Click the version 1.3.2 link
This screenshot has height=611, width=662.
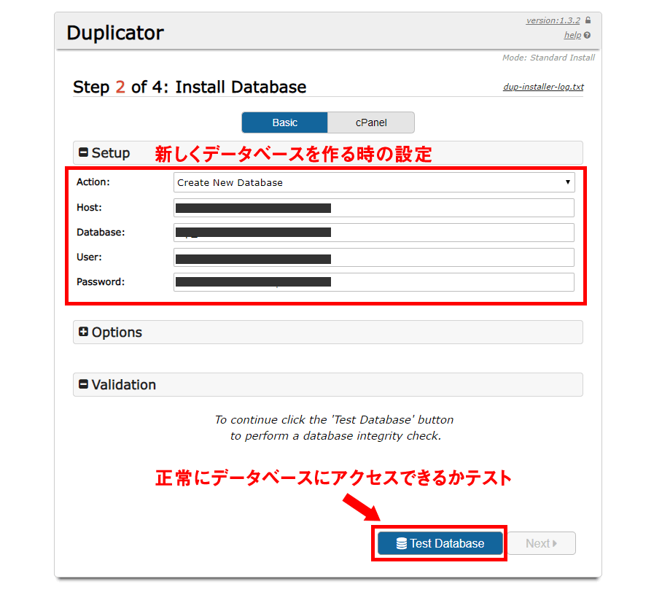click(x=553, y=20)
